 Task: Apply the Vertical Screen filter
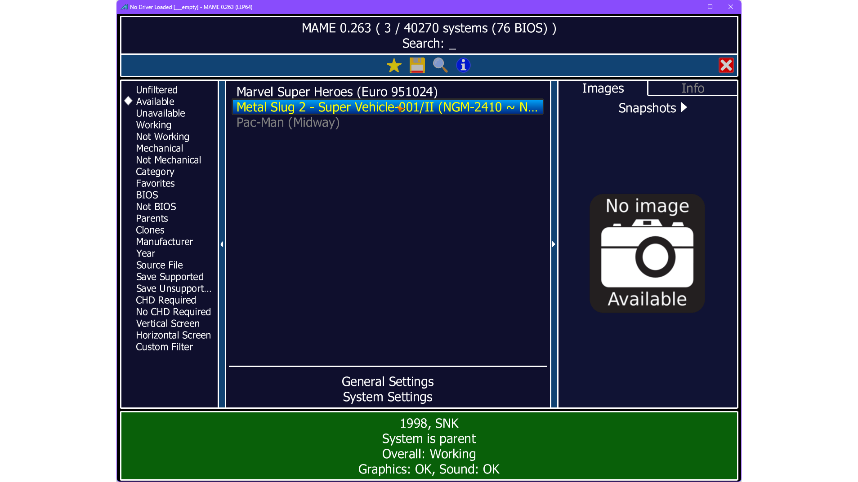pos(168,324)
